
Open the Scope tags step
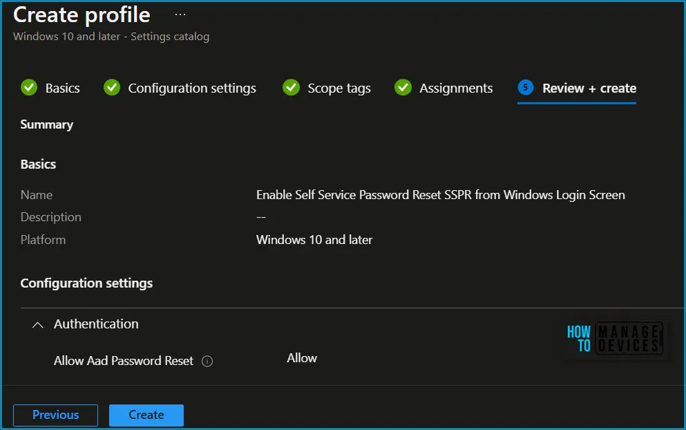[339, 88]
